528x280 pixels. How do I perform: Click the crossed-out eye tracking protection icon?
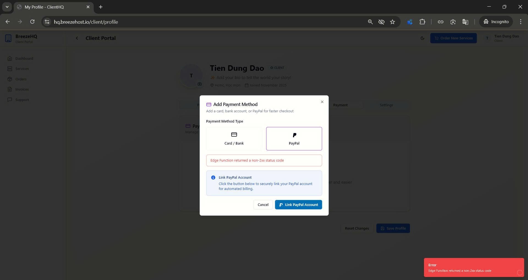point(381,22)
